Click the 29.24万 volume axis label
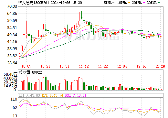The image size is (168, 118). click(x=10, y=82)
